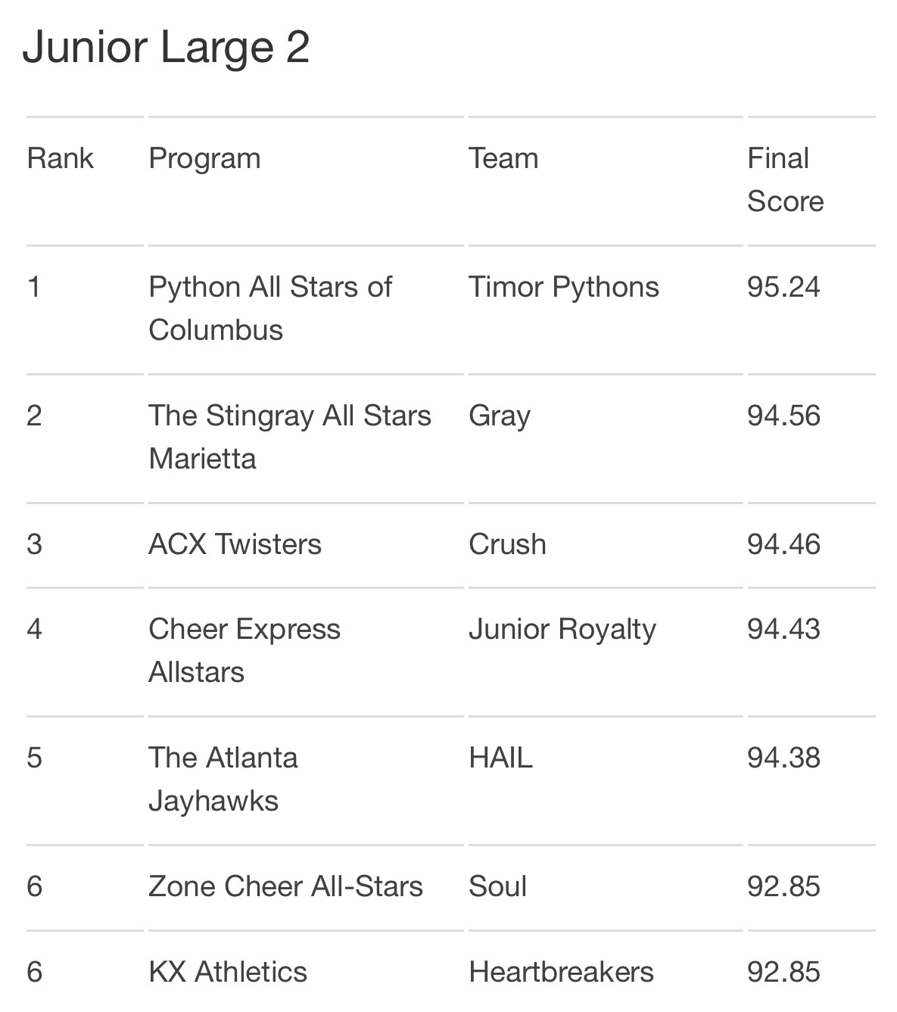Viewport: 897px width, 1012px height.
Task: Select ACX Twisters program entry
Action: pyautogui.click(x=235, y=544)
